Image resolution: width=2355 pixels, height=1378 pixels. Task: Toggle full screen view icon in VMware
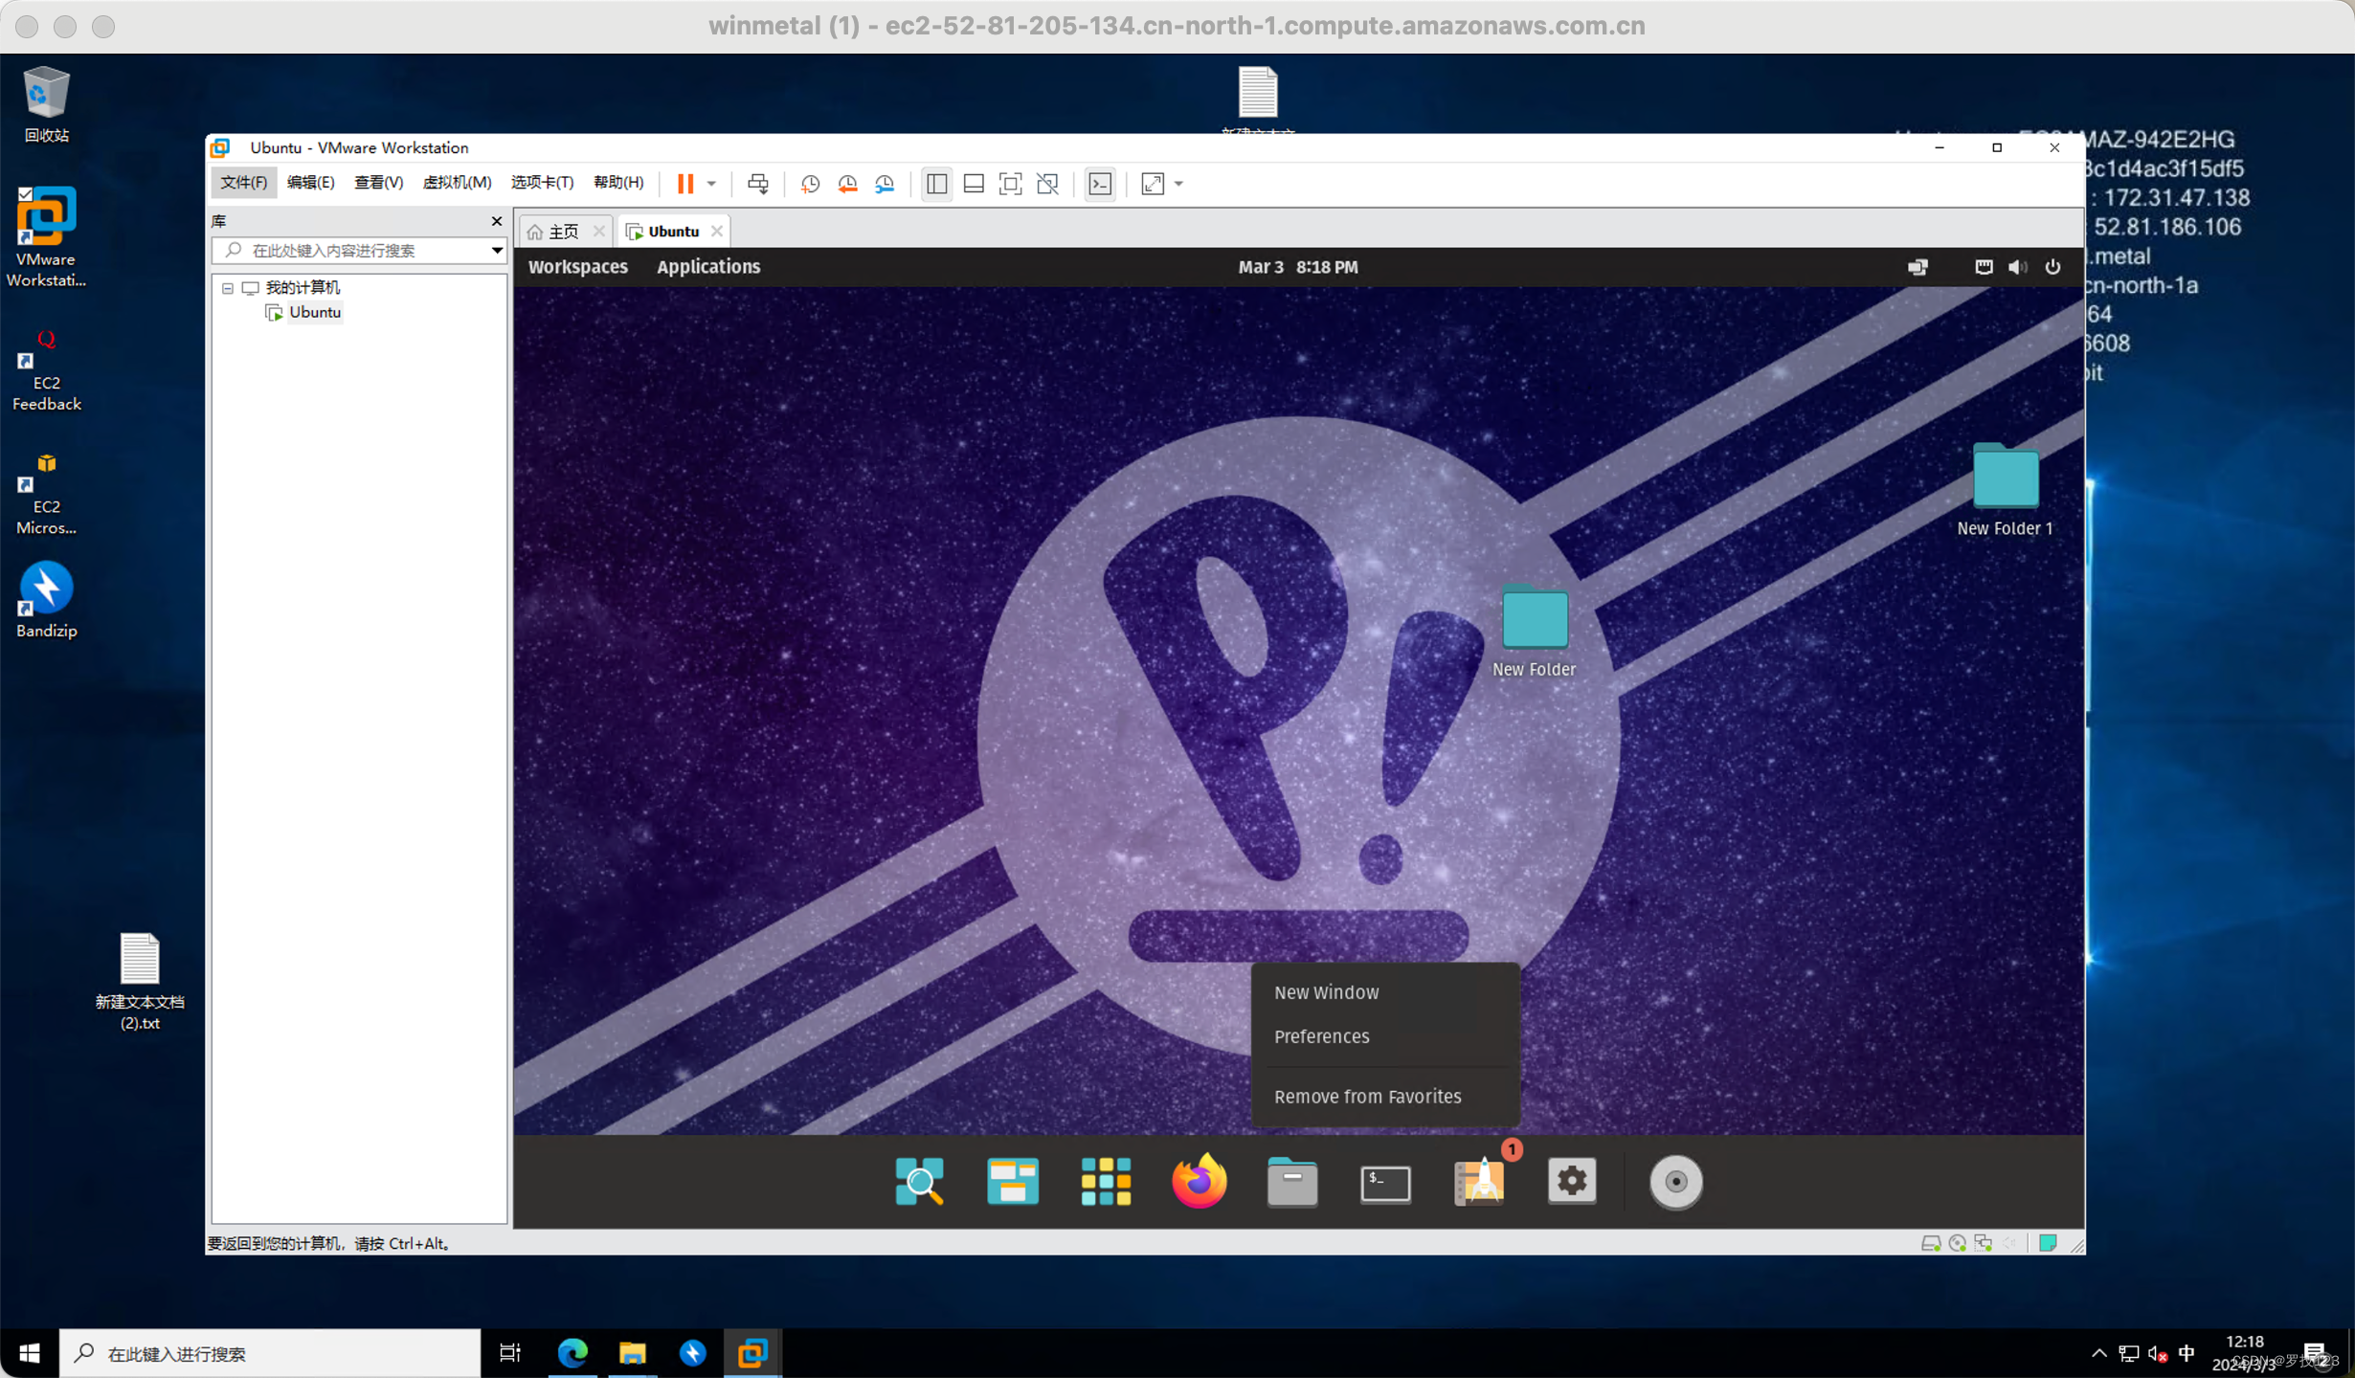point(1151,182)
